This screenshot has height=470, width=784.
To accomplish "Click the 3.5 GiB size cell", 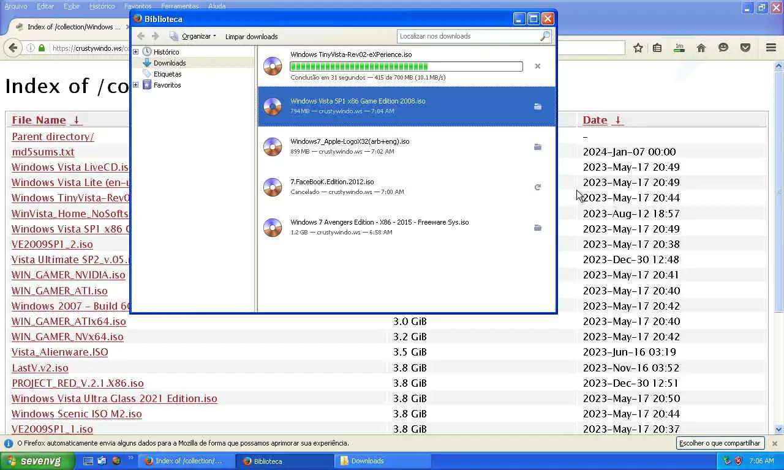I will 410,352.
